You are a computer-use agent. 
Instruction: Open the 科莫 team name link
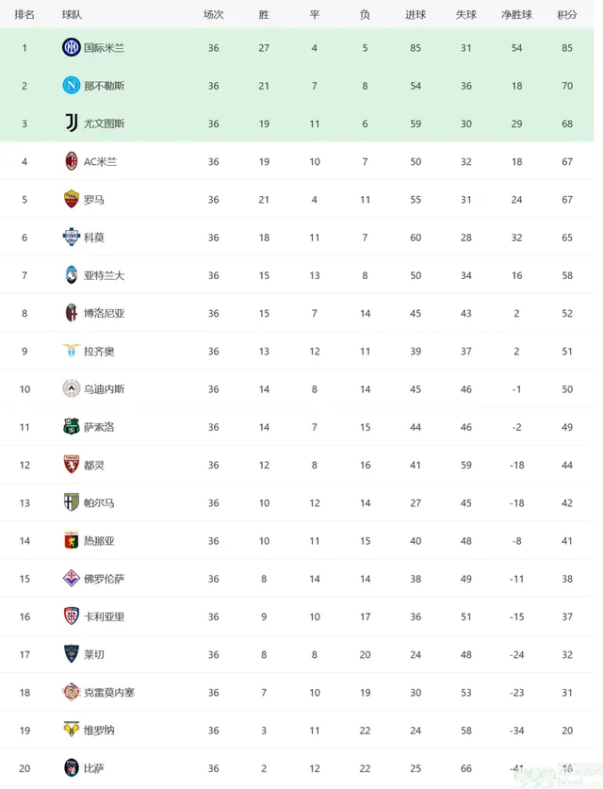(x=94, y=238)
